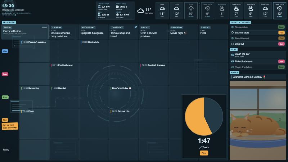Click the 1:47 timer countdown
The width and height of the screenshot is (288, 162).
(204, 141)
